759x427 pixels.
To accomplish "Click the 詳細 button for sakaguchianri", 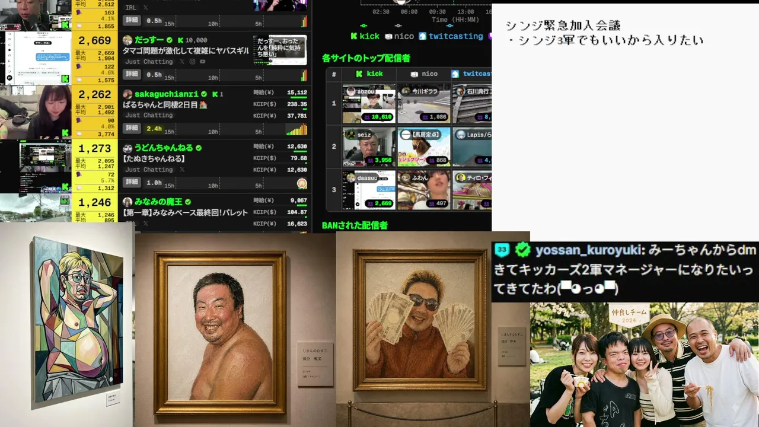I will (x=132, y=128).
